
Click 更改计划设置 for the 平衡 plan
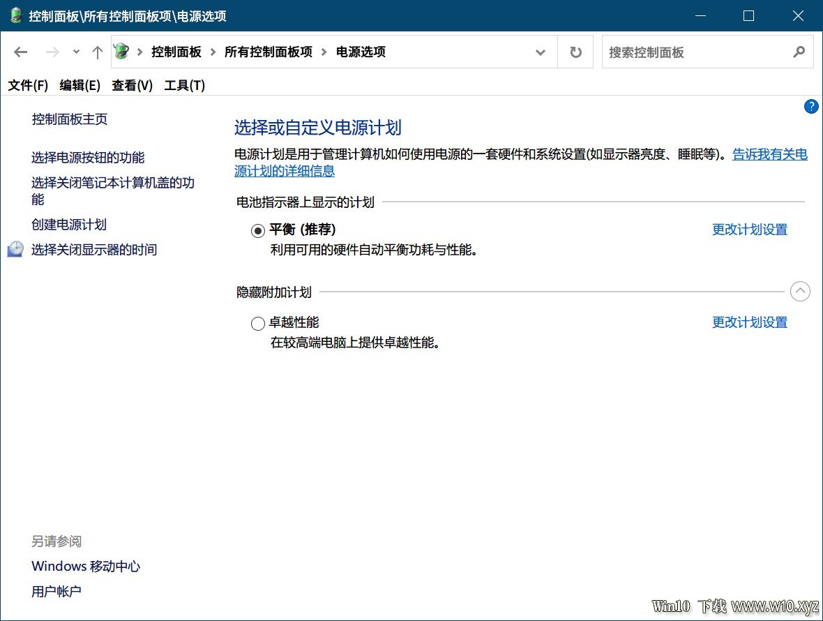point(749,230)
